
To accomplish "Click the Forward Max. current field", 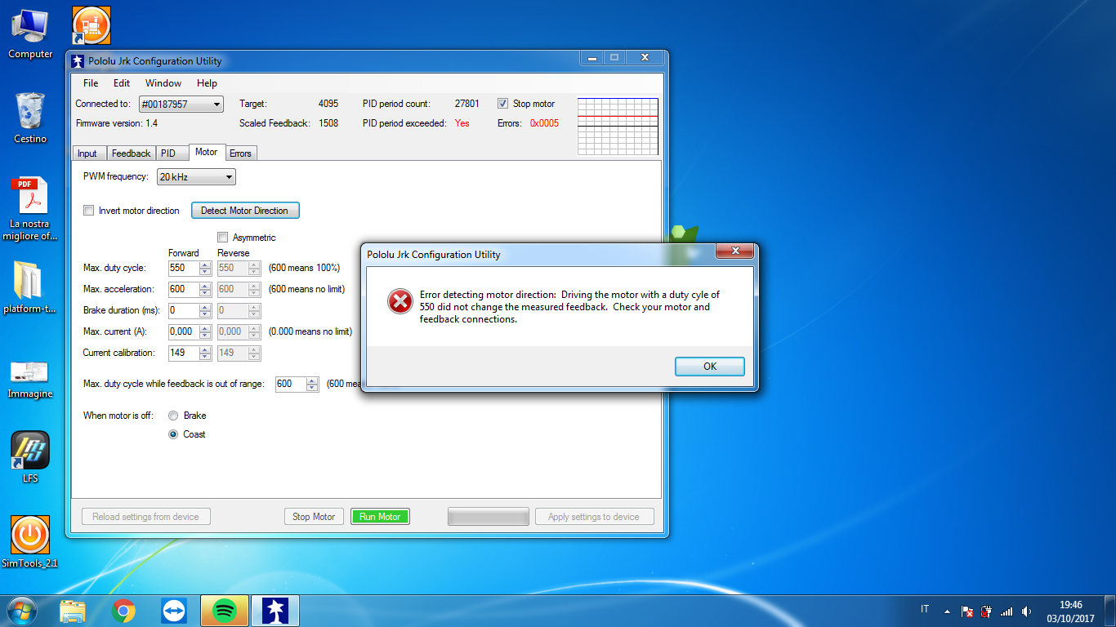I will tap(184, 331).
